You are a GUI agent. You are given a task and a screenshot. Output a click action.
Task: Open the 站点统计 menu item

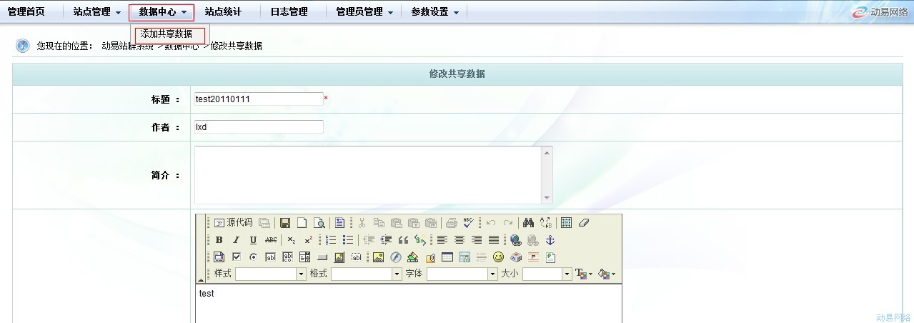[x=223, y=12]
